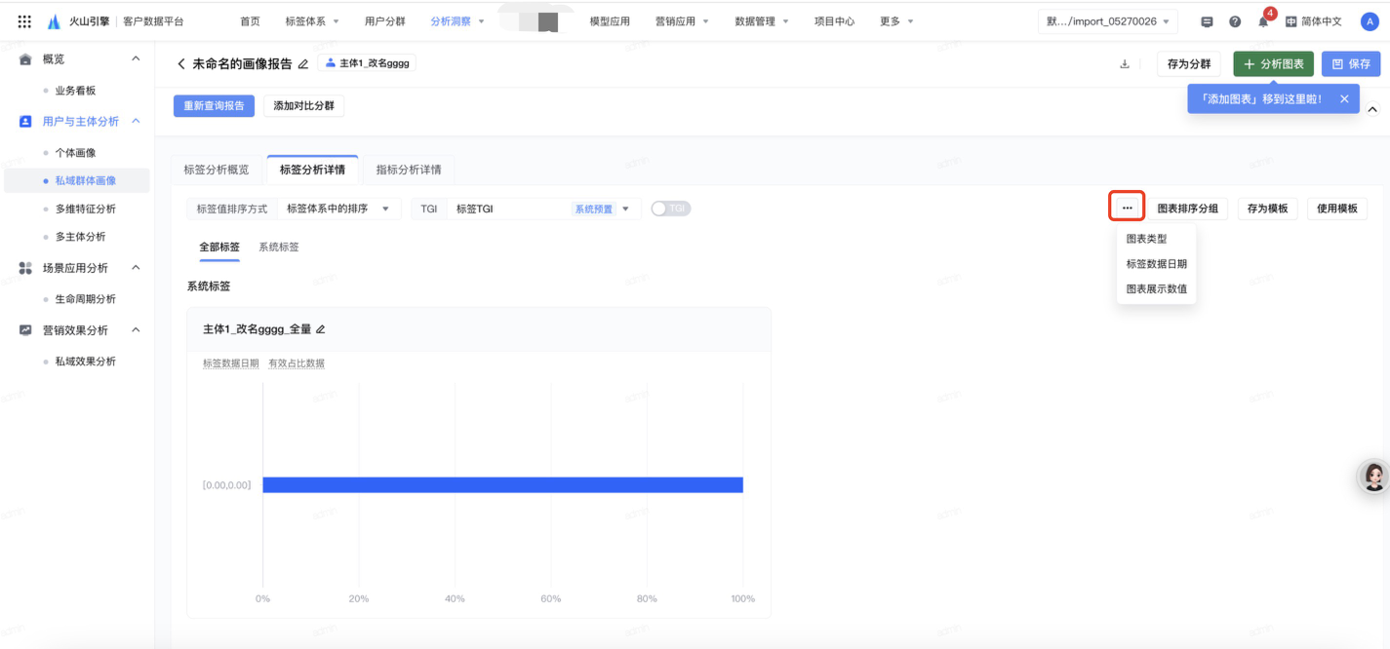Collapse the 用户与主体分析 sidebar section

point(136,121)
